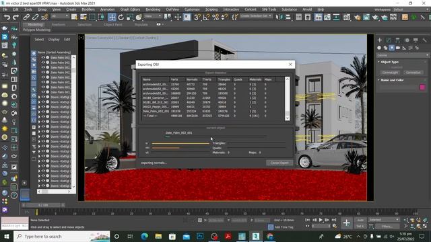This screenshot has height=242, width=431.
Task: Click Render Production teapot icon
Action: (x=375, y=17)
